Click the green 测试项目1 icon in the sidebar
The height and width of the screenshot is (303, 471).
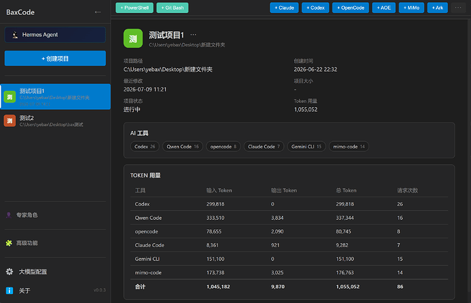[10, 97]
